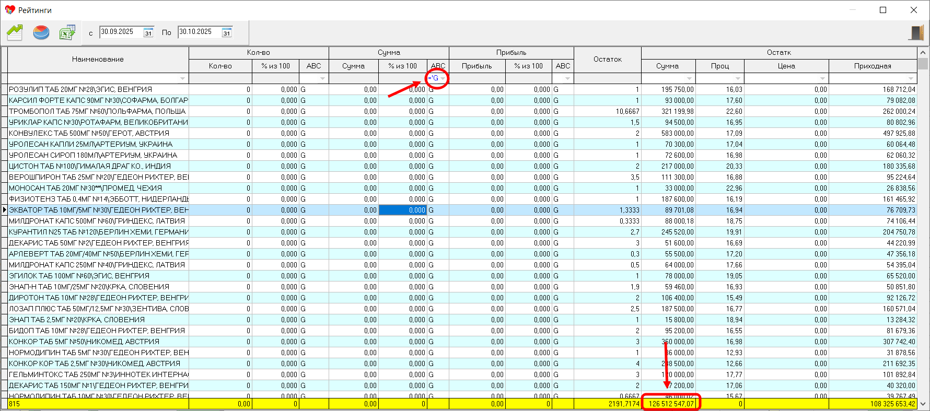Click the Наименование column header

pos(98,59)
